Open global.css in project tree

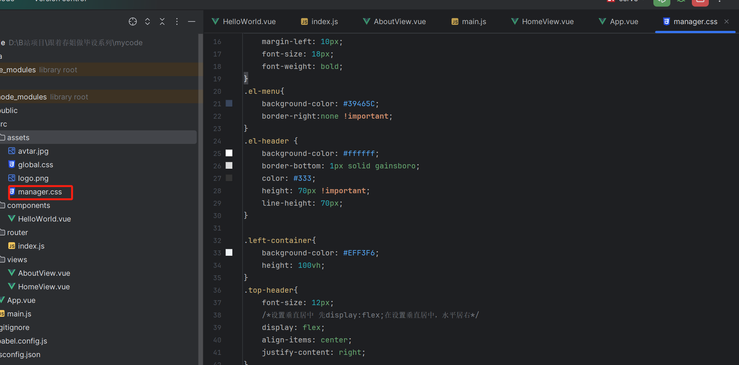[35, 165]
